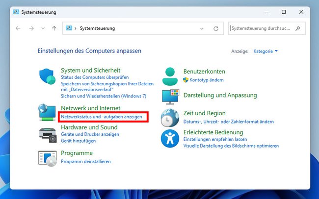Click Programm deinstallieren link
The image size is (319, 199).
[x=86, y=162]
